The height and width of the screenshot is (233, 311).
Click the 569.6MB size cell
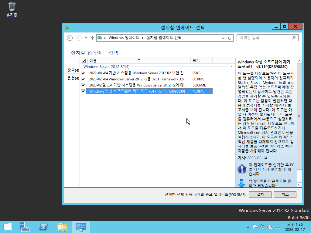pyautogui.click(x=199, y=85)
